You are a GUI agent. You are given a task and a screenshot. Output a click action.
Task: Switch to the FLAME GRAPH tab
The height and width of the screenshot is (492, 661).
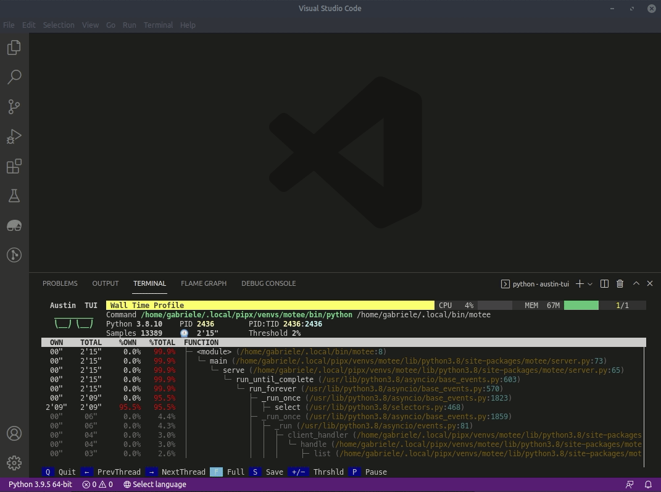click(x=204, y=283)
